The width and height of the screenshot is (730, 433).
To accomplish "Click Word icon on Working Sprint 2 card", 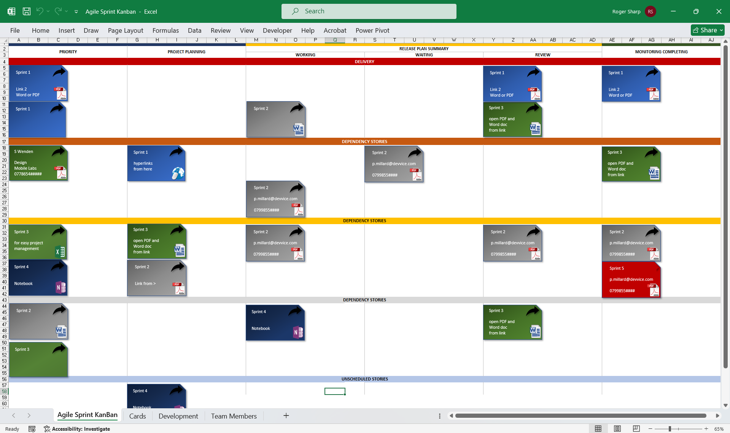I will pyautogui.click(x=299, y=129).
